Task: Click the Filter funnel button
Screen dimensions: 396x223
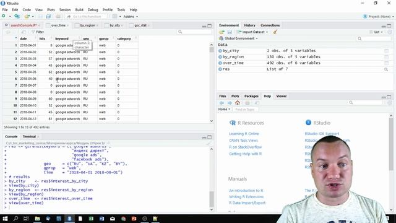Action: (x=38, y=32)
